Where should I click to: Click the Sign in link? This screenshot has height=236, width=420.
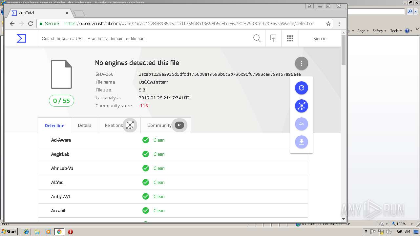(320, 38)
